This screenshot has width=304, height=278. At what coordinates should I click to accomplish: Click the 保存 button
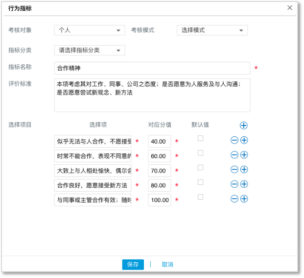point(133,265)
